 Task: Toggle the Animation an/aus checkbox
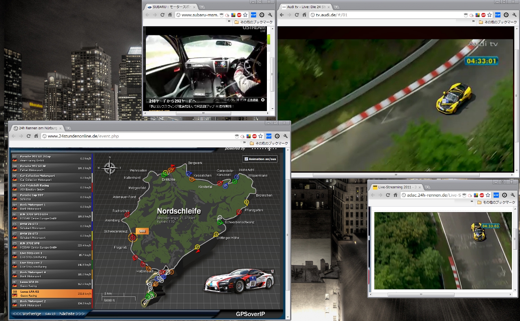pos(246,159)
